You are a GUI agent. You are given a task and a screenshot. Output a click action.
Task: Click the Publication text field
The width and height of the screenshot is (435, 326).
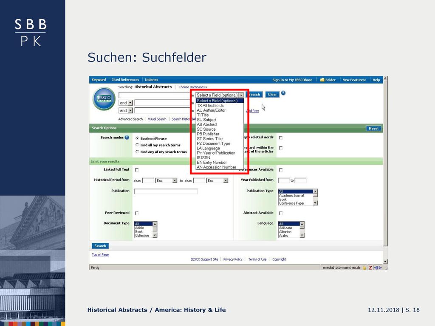tap(166, 191)
